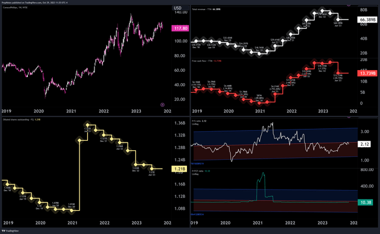Viewport: 380px width, 234px height.
Task: Click the Jun '23 revenue diamond marker
Action: tap(338, 20)
